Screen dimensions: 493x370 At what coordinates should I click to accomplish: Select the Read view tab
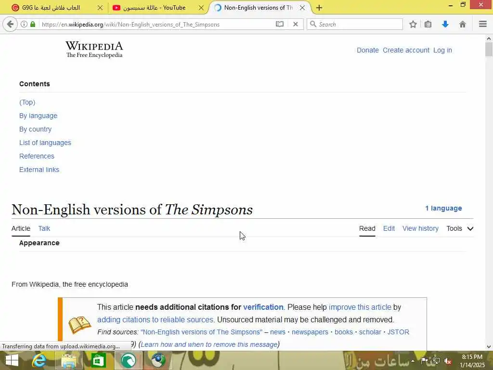tap(367, 228)
